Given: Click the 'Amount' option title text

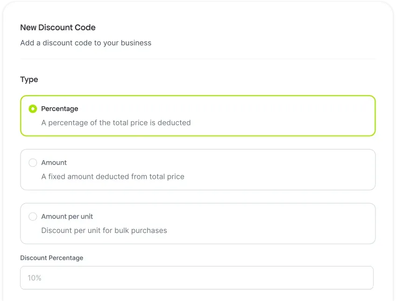Looking at the screenshot, I should coord(54,163).
